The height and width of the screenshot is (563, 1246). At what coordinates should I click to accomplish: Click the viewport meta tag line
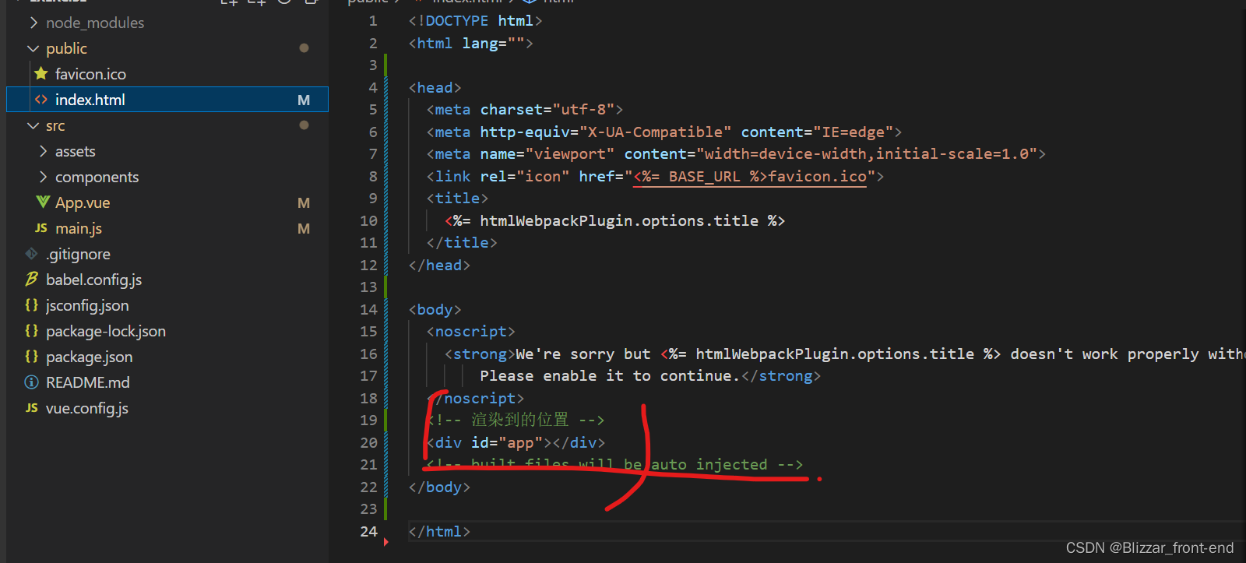pos(736,154)
